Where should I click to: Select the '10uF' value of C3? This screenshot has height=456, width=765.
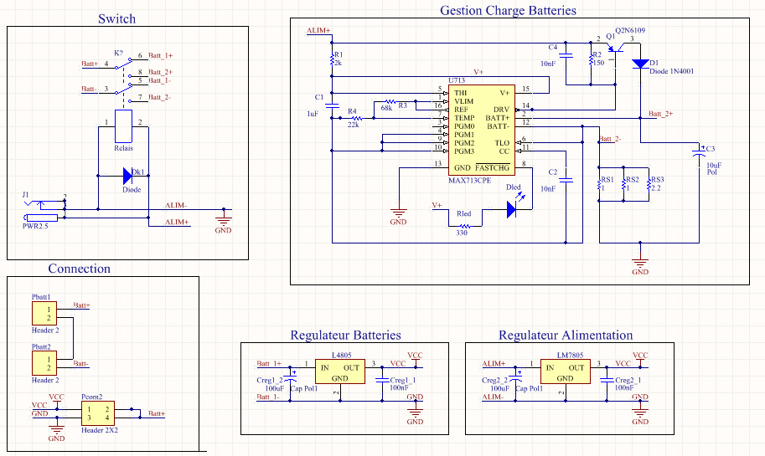[x=713, y=166]
